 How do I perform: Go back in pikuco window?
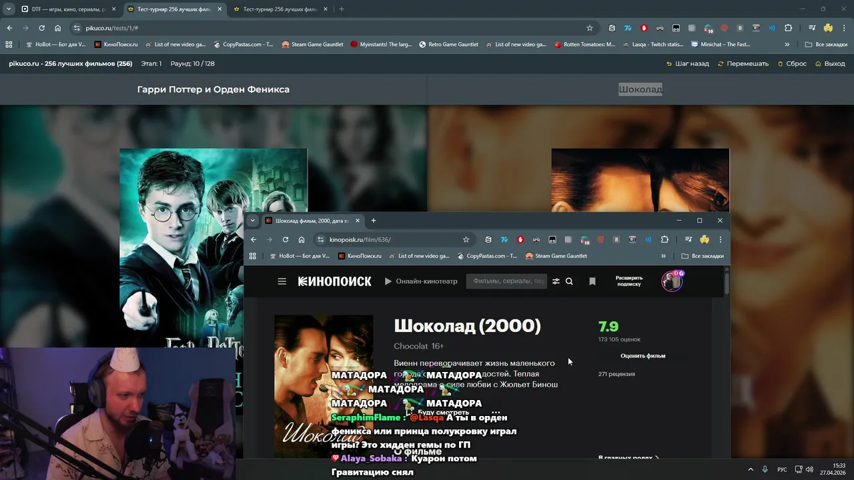point(9,28)
